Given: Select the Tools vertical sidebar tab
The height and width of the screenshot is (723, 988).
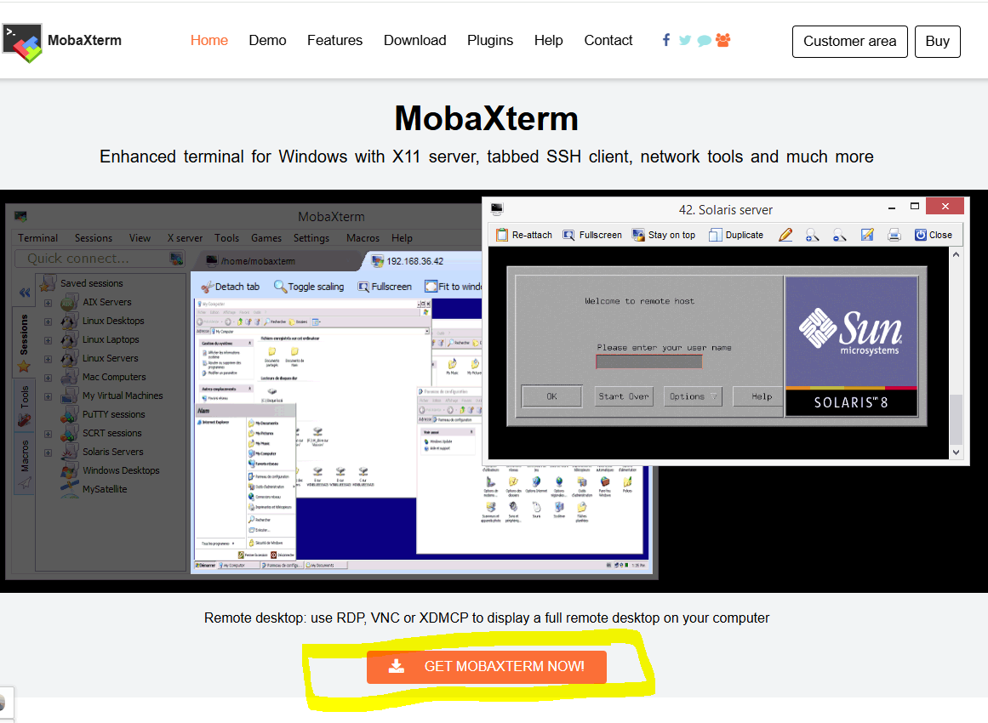Looking at the screenshot, I should coord(24,405).
